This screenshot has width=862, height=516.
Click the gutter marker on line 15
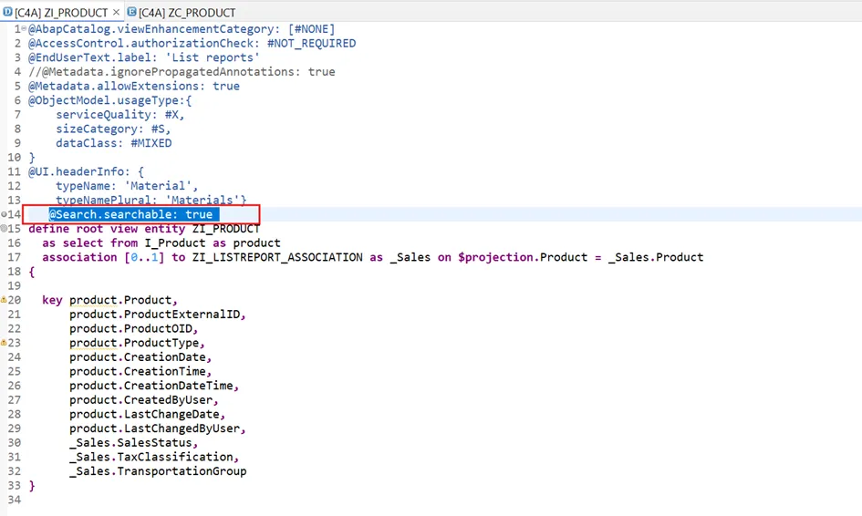[x=4, y=229]
